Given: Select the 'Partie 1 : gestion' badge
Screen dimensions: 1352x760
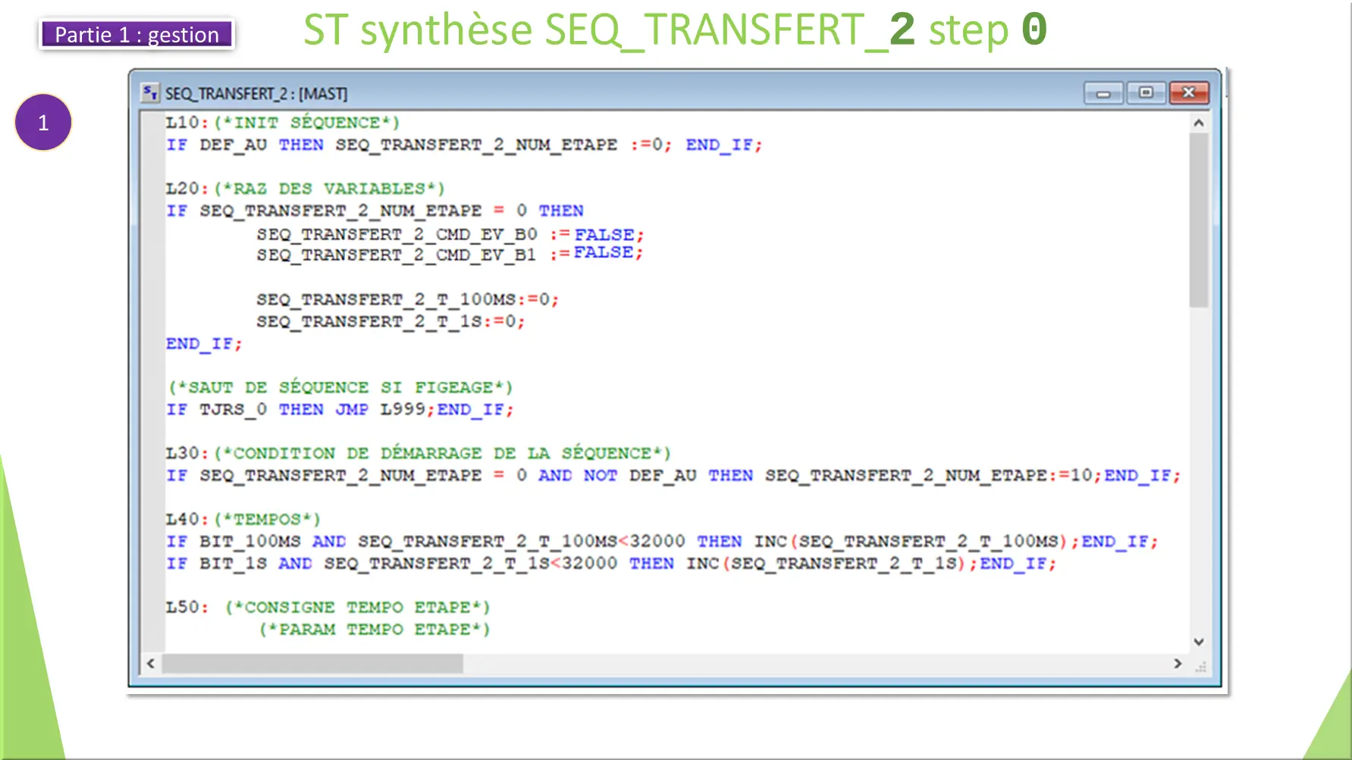Looking at the screenshot, I should click(x=136, y=35).
